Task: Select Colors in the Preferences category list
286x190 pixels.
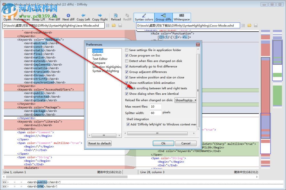Action: (x=97, y=55)
